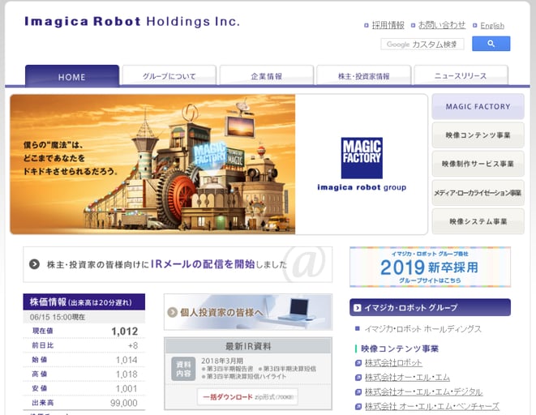Click the round arrow icon in IRメール banner
This screenshot has height=415, width=536.
coord(34,264)
